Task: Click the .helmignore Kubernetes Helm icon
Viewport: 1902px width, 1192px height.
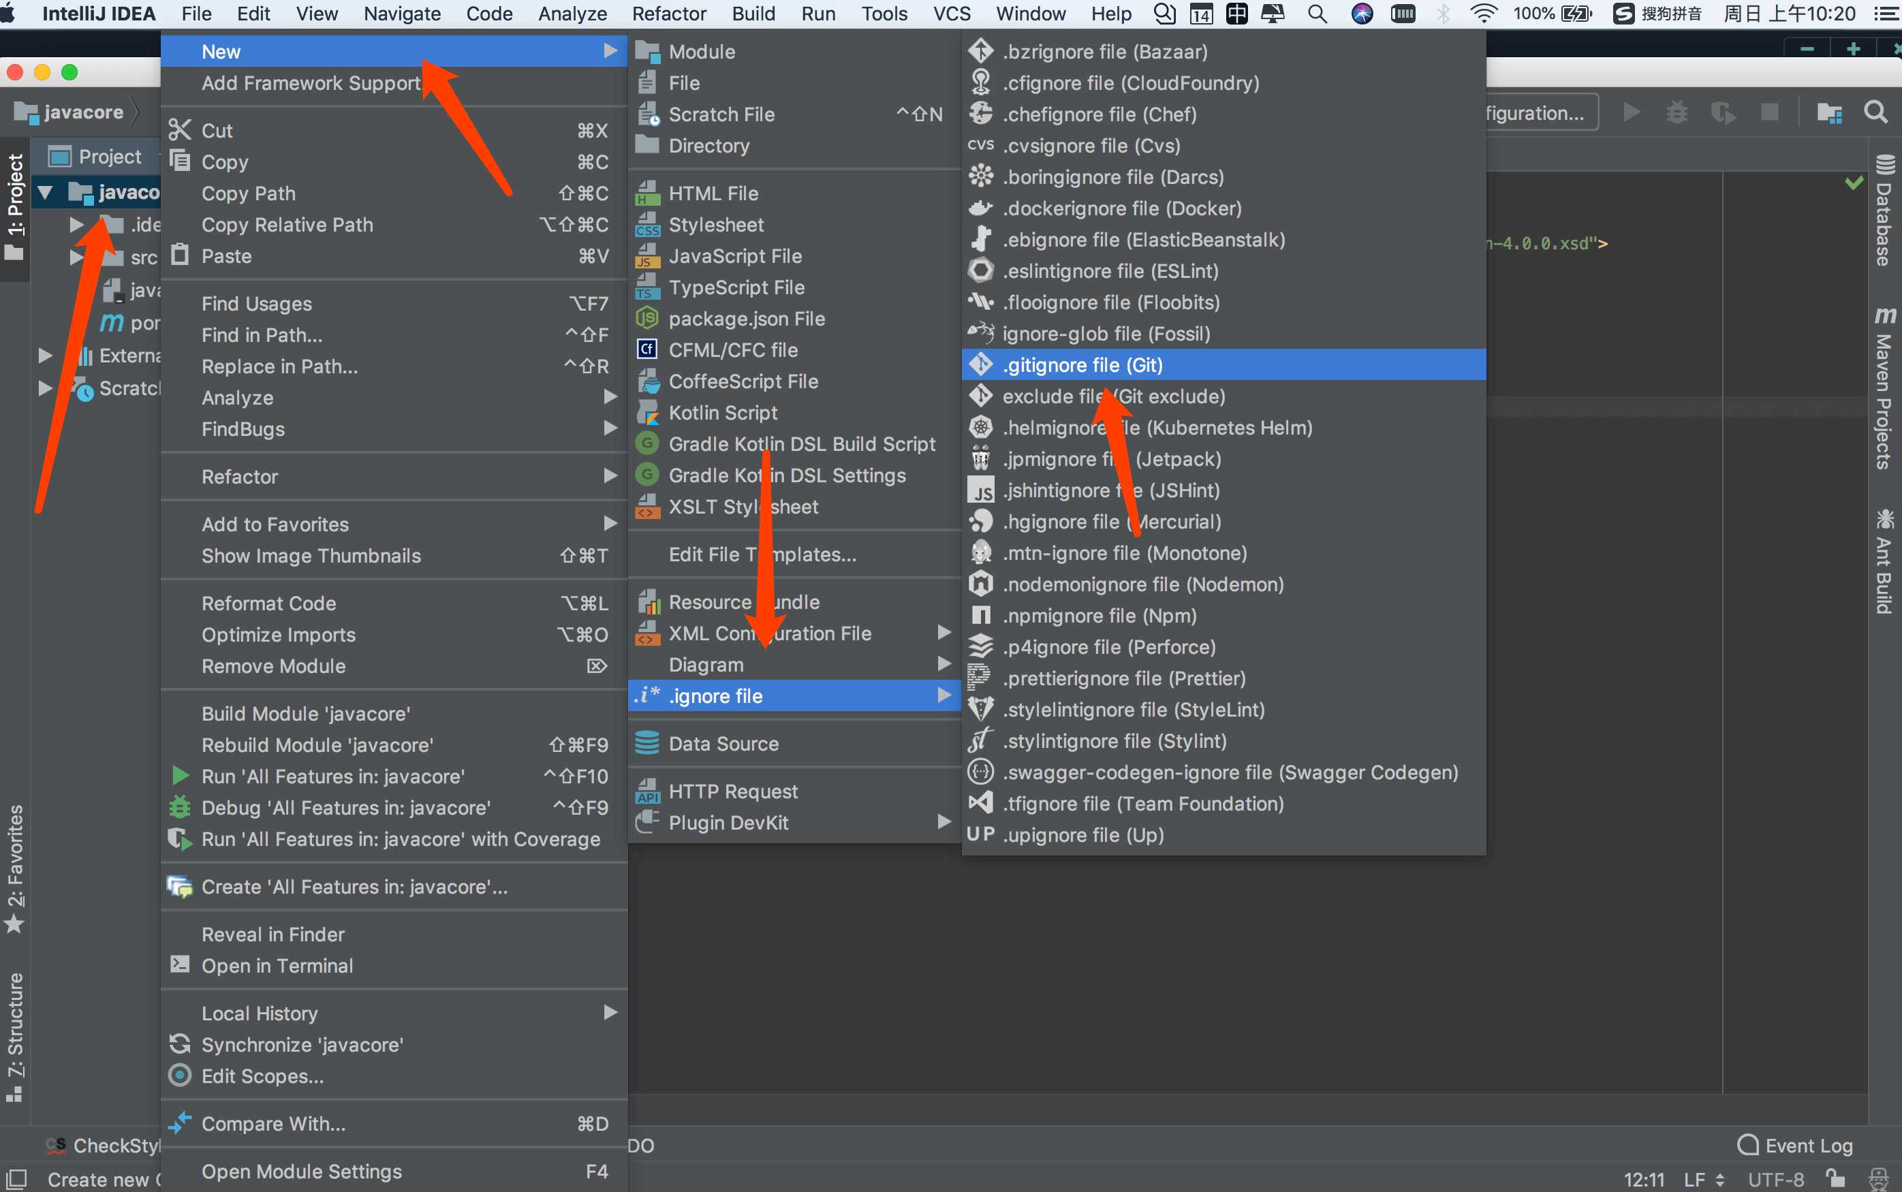Action: 980,427
